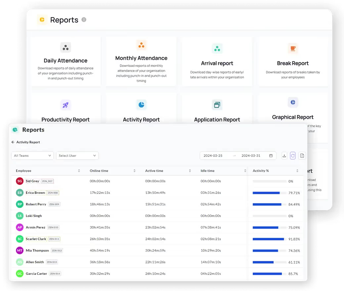Click the Daily Attendance report icon
Viewport: 344px width, 291px height.
65,47
